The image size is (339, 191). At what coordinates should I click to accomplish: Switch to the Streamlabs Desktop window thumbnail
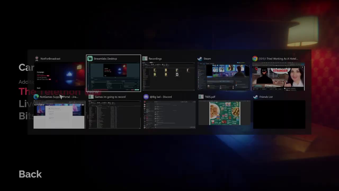[113, 76]
